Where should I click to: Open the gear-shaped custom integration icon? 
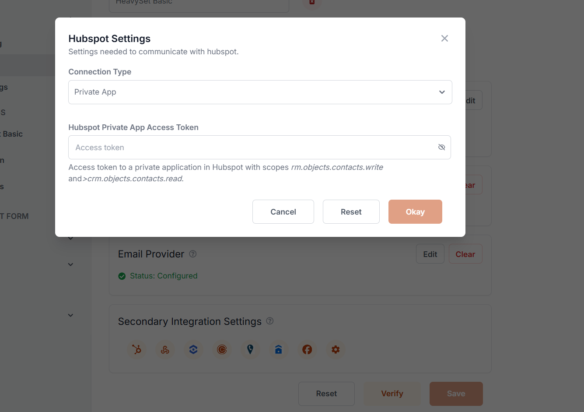pyautogui.click(x=336, y=349)
